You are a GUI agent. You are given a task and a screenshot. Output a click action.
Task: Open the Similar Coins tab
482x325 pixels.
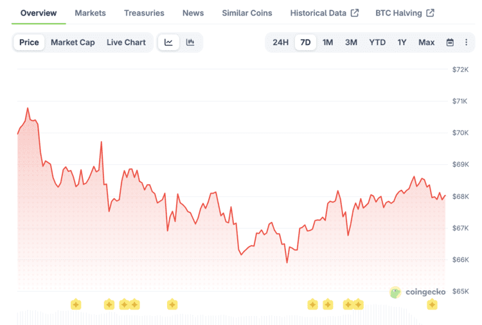(x=247, y=13)
